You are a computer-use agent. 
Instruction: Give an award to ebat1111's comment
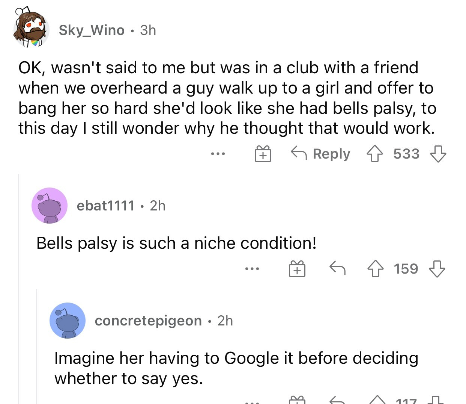point(297,269)
